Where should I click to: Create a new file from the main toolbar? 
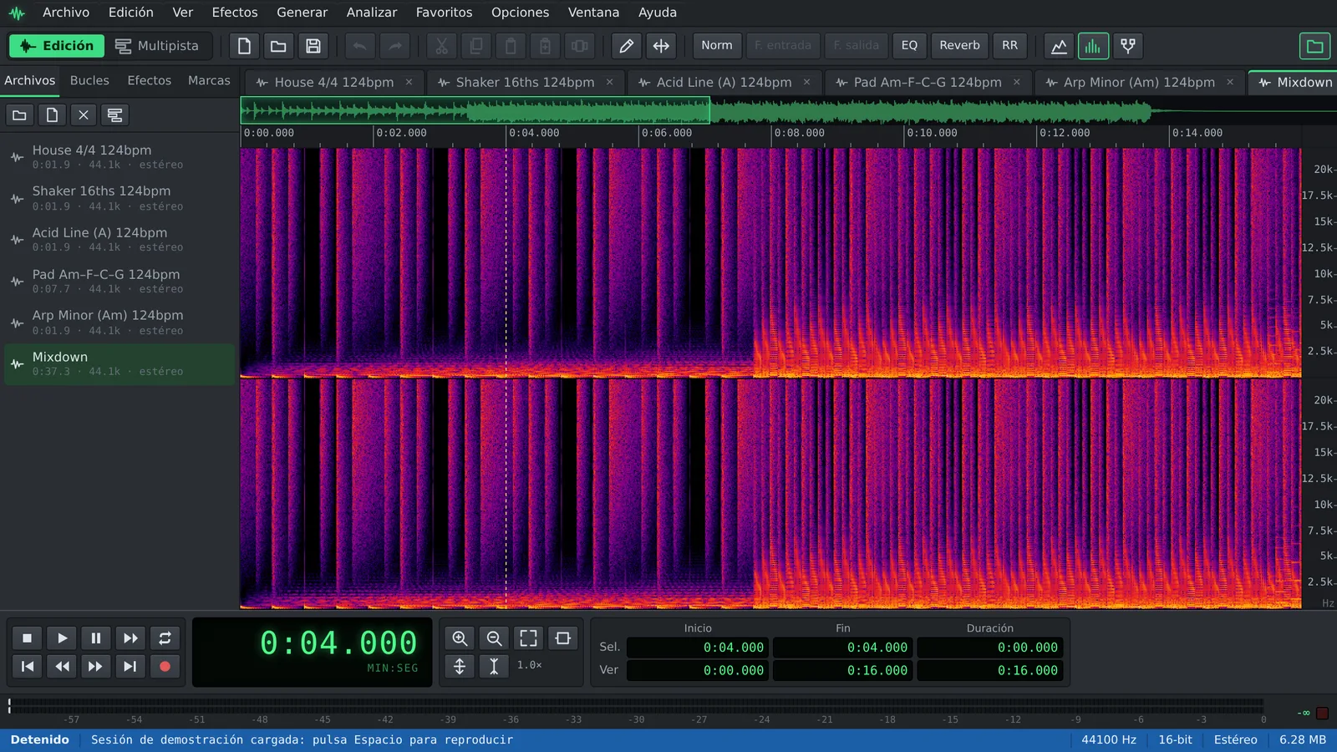(244, 46)
